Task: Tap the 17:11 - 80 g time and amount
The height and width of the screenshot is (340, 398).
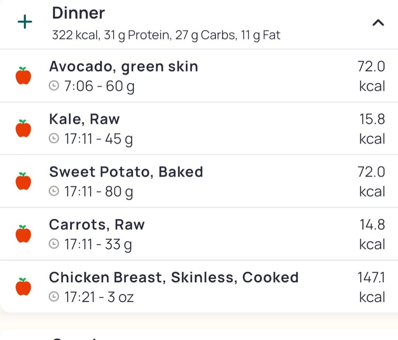Action: 99,192
